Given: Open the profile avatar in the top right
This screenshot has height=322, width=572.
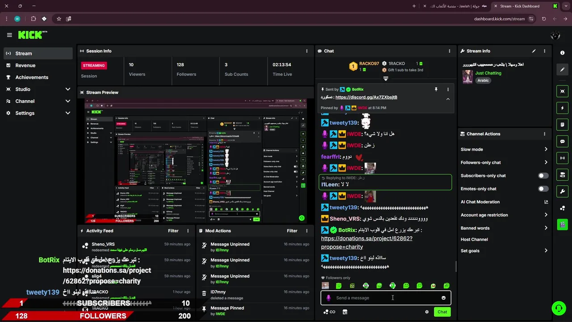Looking at the screenshot, I should (x=555, y=35).
